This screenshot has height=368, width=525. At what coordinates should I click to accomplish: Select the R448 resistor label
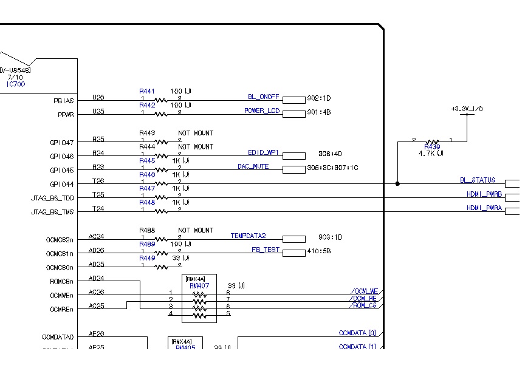point(147,202)
